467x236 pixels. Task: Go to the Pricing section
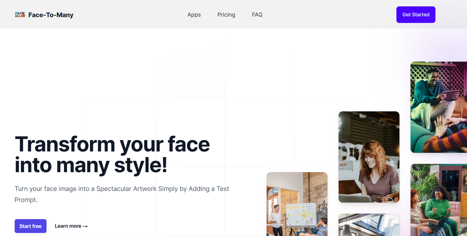pyautogui.click(x=226, y=15)
